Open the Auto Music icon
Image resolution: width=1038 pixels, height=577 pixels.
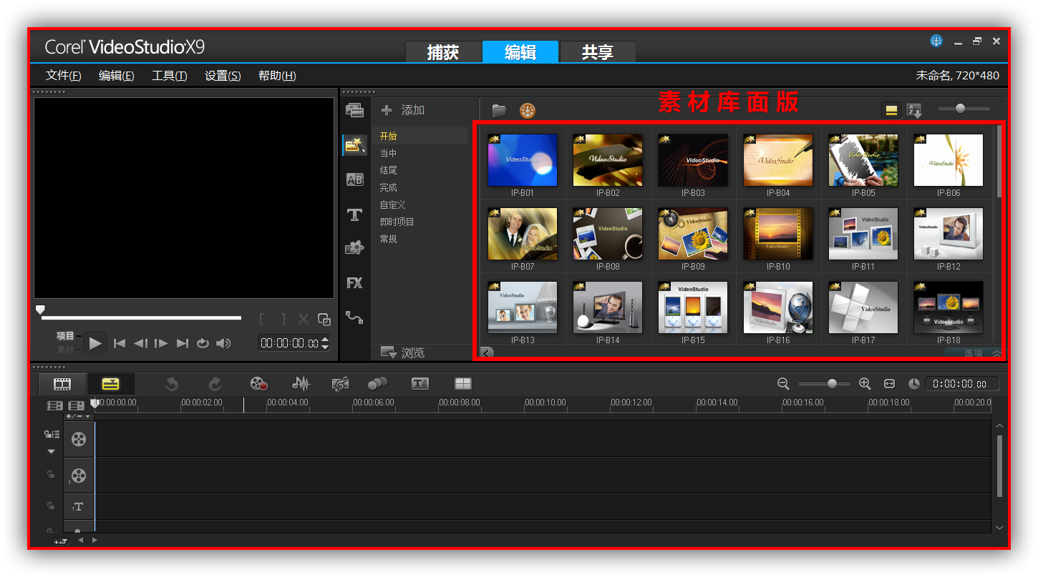[340, 384]
